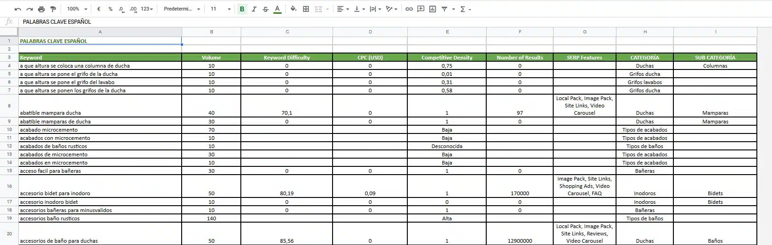Decrease decimal places

121,9
